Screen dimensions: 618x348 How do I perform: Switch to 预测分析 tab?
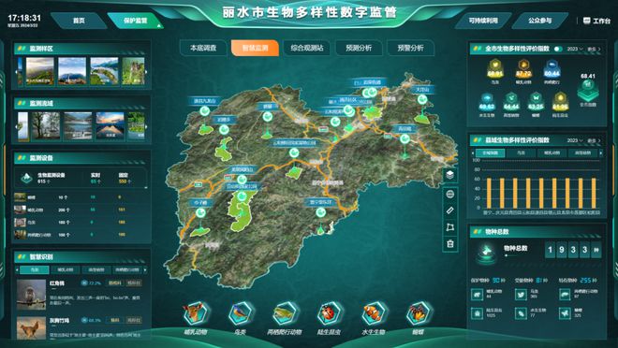(359, 48)
